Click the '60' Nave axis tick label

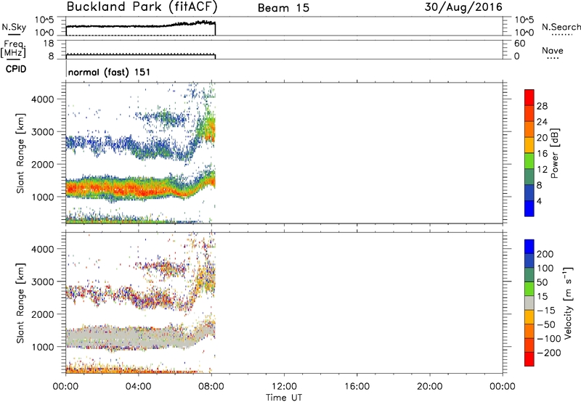[x=519, y=44]
